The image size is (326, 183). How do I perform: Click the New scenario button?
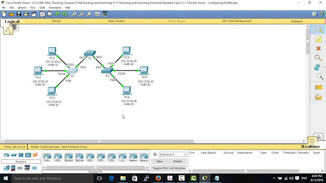159,161
